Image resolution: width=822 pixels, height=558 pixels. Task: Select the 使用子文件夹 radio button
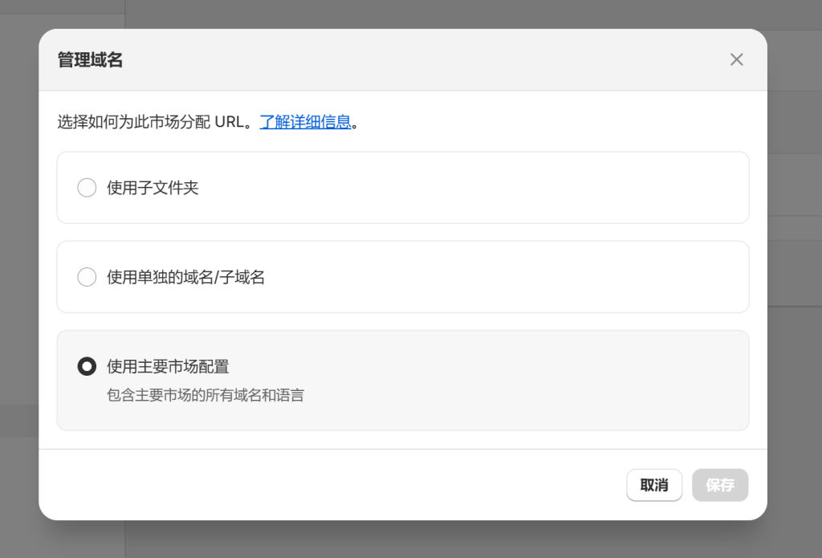(x=87, y=187)
